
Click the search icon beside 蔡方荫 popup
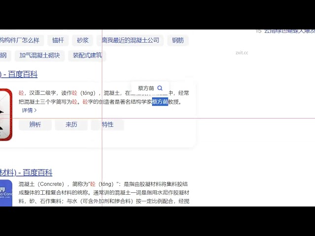[160, 88]
